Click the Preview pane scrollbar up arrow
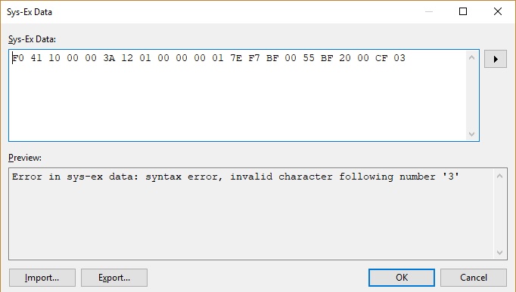 click(499, 177)
